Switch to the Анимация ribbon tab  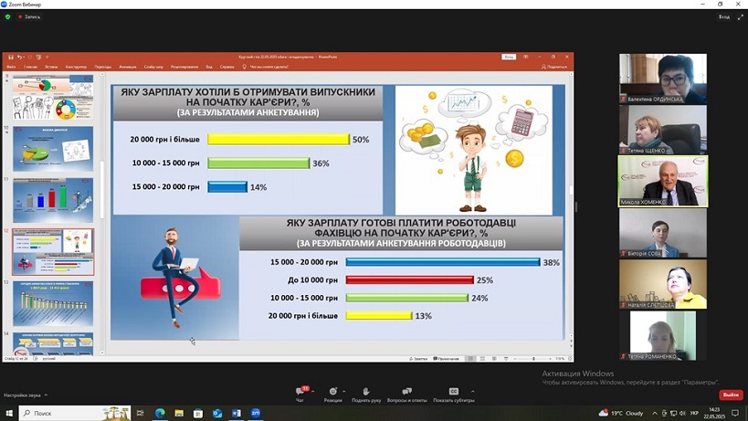pos(127,67)
